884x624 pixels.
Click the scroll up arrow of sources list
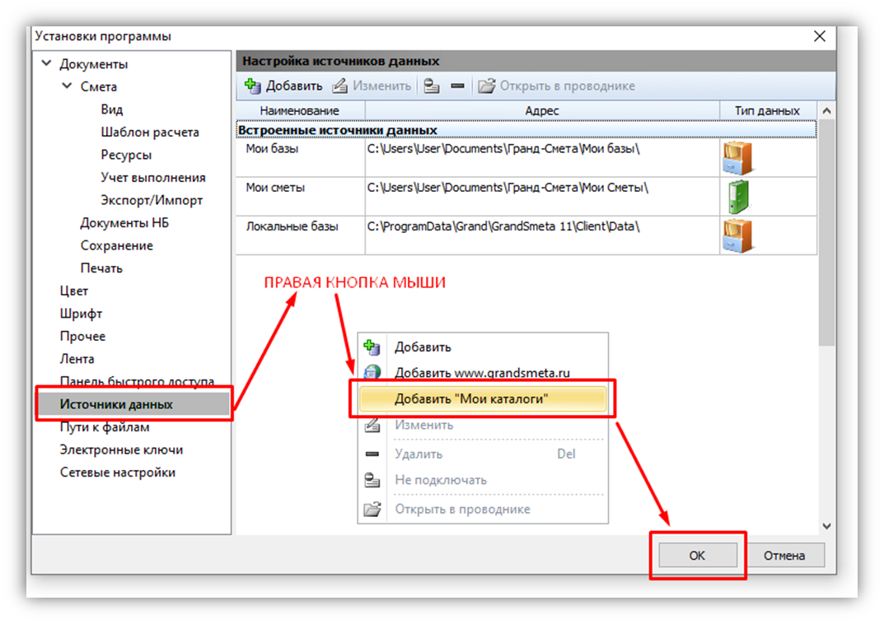[x=826, y=111]
